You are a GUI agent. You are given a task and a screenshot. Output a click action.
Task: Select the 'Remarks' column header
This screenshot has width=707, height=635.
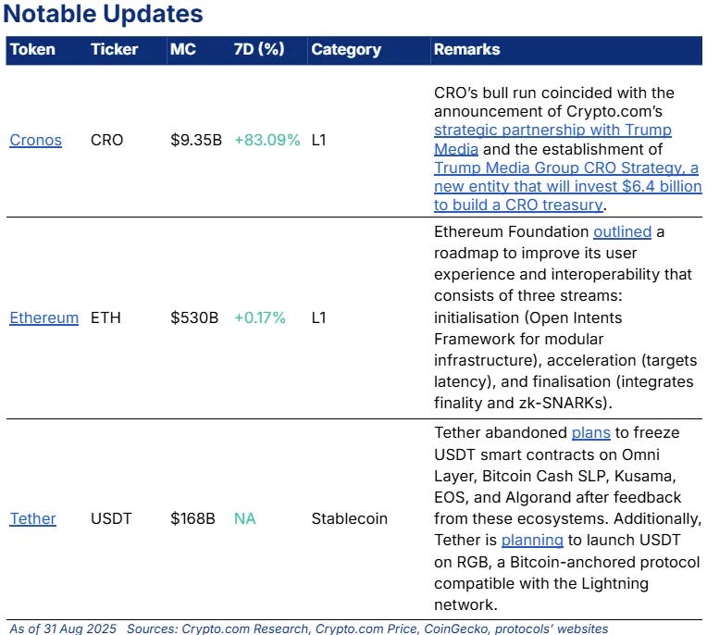tap(466, 49)
